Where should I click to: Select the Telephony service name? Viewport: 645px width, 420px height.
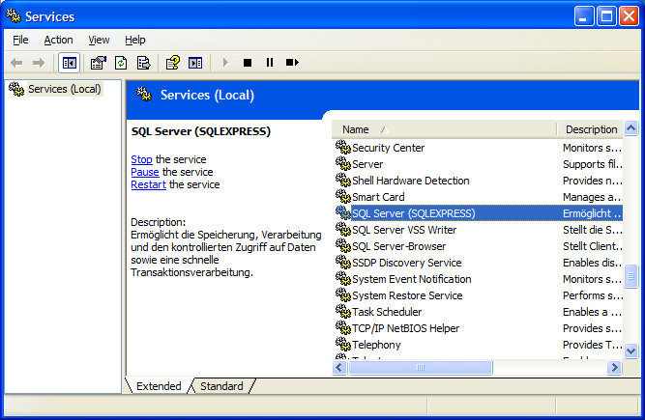[x=376, y=345]
